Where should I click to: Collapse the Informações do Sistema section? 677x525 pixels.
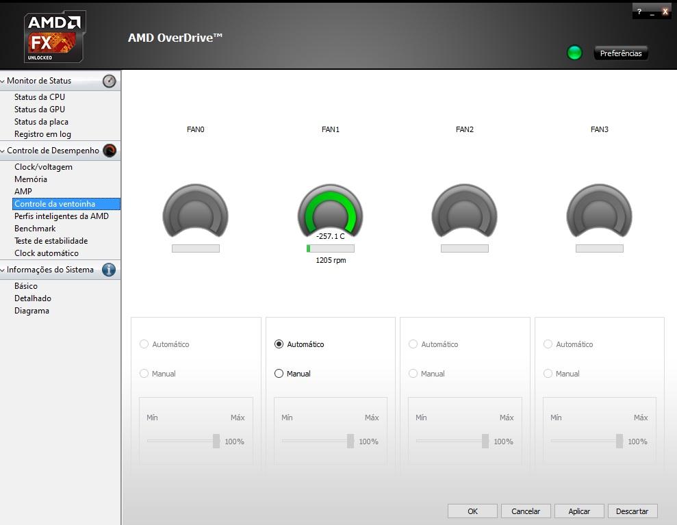(3, 270)
